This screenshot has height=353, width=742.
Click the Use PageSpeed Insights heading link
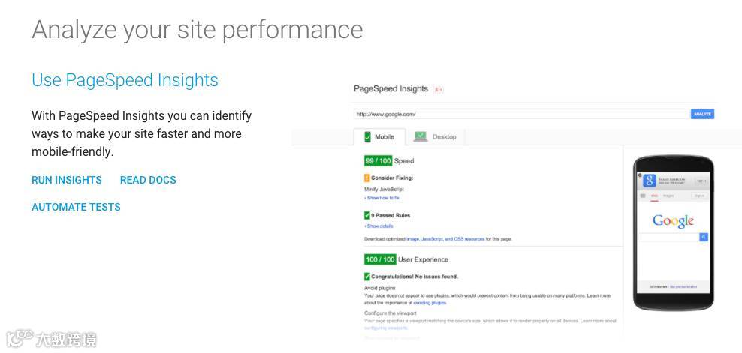tap(125, 80)
